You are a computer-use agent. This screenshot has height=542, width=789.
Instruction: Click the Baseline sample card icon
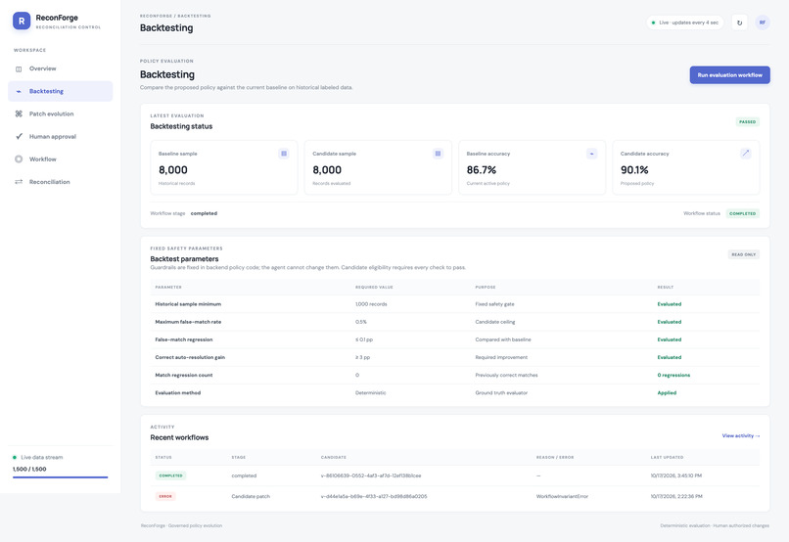pos(284,154)
